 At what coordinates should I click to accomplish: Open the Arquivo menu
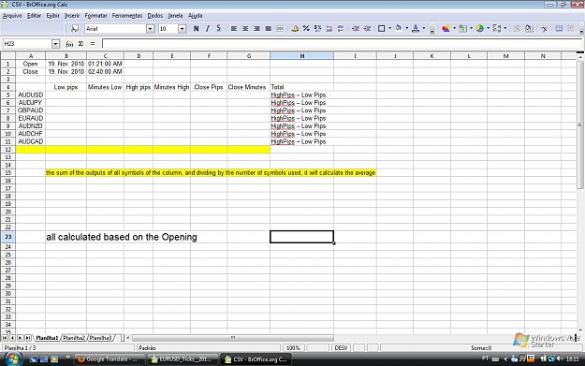(12, 16)
